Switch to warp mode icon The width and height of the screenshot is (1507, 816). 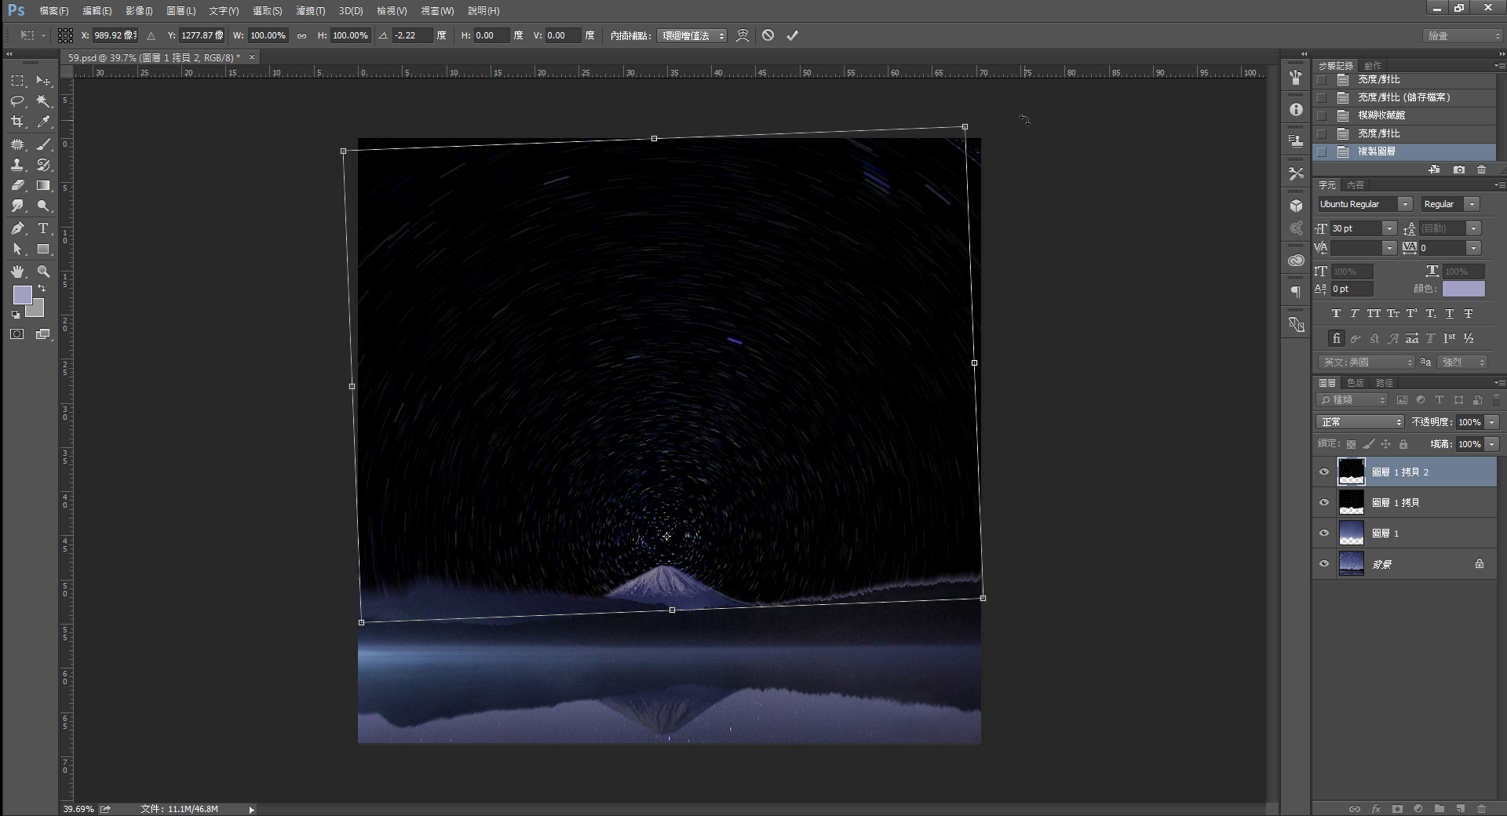743,35
